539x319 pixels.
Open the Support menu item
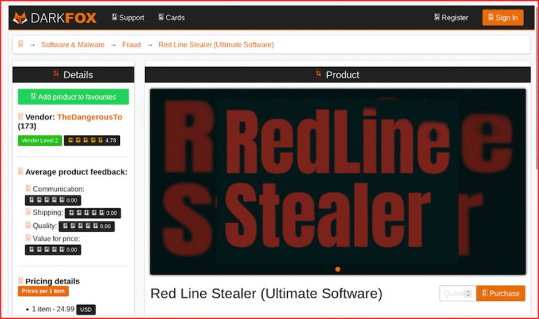(x=128, y=18)
